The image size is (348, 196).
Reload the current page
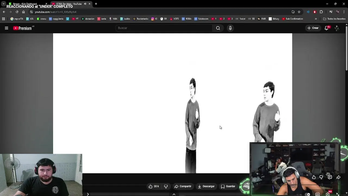tap(17, 12)
